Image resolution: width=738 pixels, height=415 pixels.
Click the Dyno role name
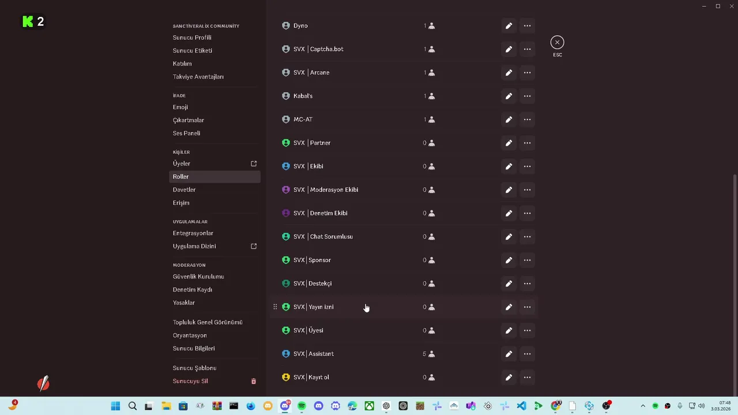point(300,26)
